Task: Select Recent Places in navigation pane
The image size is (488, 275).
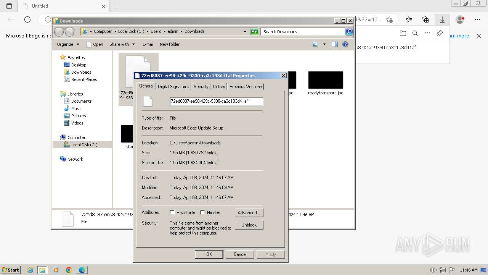Action: (x=84, y=79)
